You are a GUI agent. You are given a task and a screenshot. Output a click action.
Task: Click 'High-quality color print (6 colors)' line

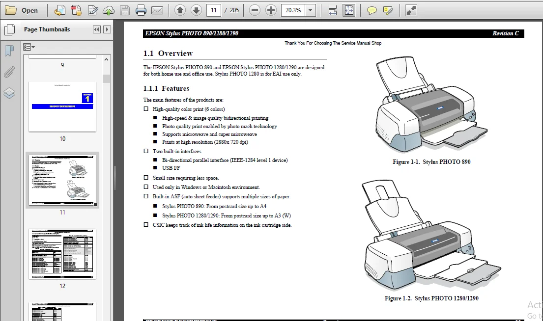(189, 109)
